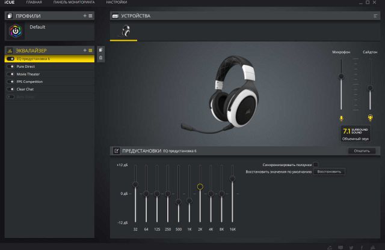Toggle sidetone with the yellow sidetone icon
This screenshot has height=250, width=385.
(370, 118)
